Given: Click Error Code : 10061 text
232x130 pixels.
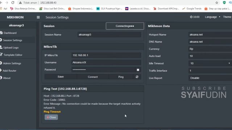Looking at the screenshot, I should (x=54, y=100).
